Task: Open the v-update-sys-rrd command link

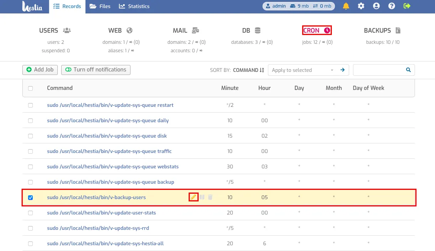Action: (x=98, y=228)
